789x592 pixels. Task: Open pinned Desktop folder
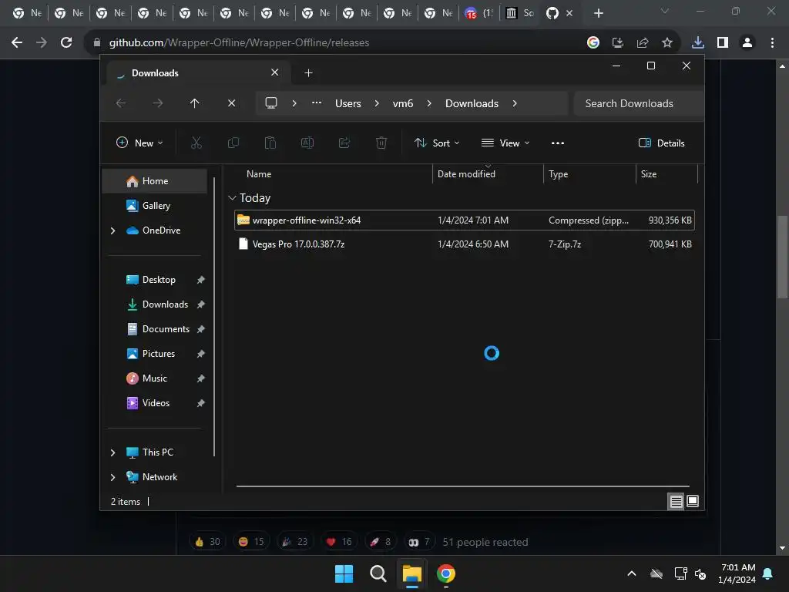click(158, 280)
